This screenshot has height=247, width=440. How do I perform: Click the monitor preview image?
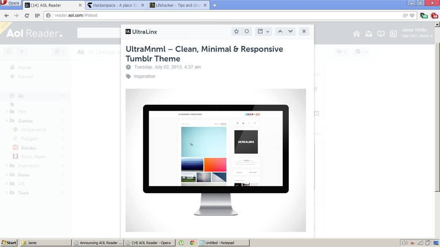[216, 160]
